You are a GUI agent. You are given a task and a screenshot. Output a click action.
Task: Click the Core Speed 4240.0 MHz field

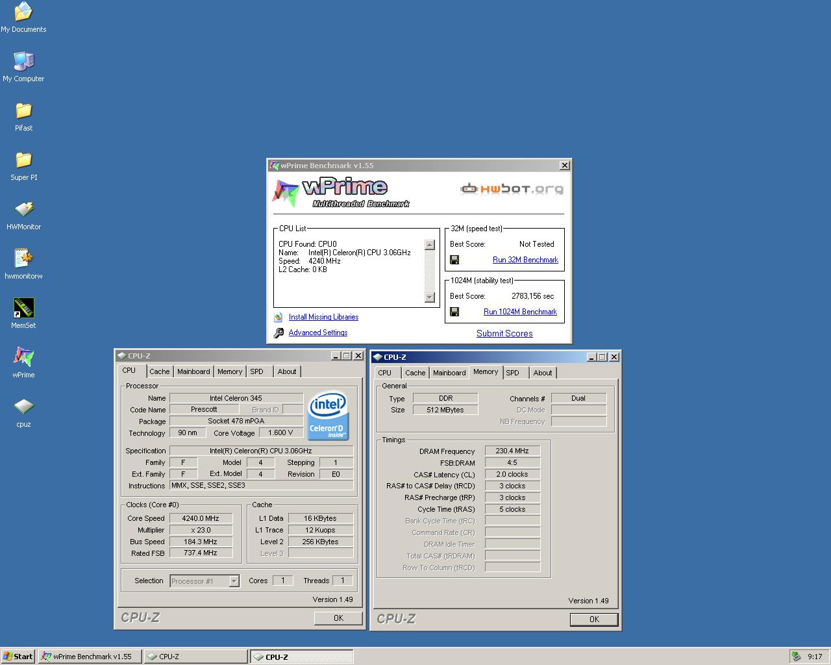(201, 518)
